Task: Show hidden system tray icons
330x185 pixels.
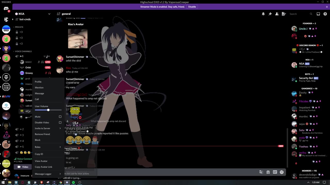Action: pyautogui.click(x=308, y=182)
